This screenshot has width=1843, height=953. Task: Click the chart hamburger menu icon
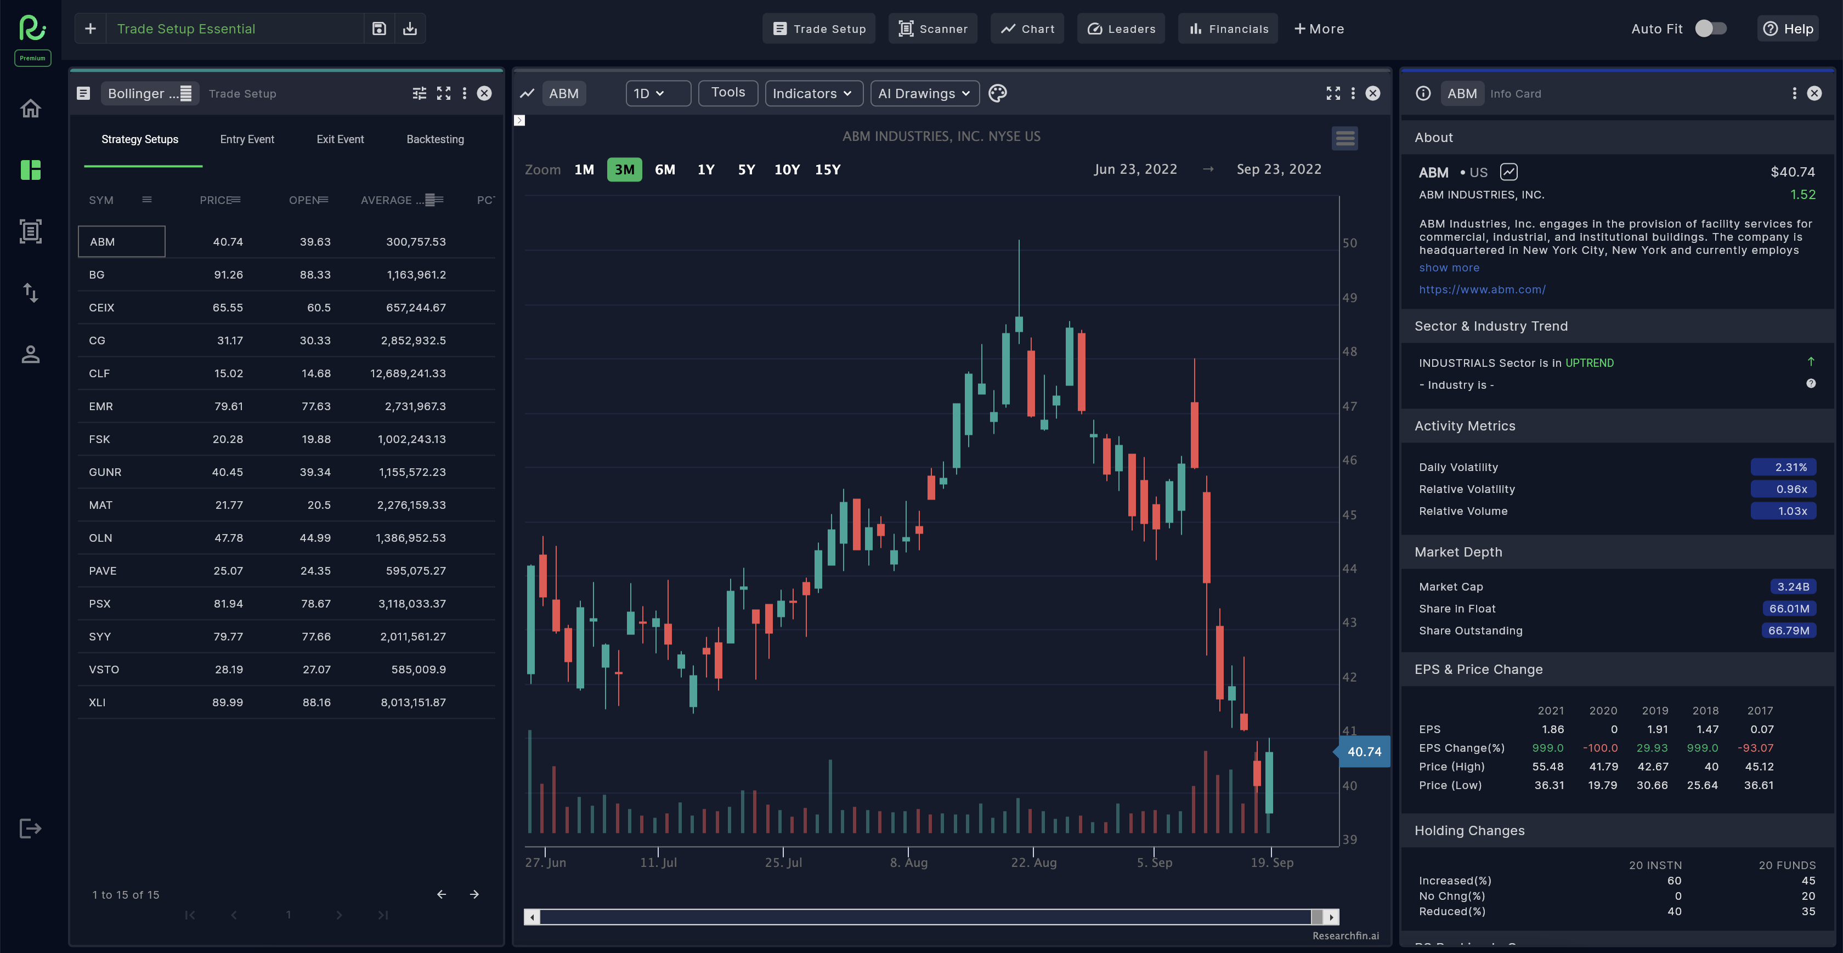pyautogui.click(x=1344, y=138)
